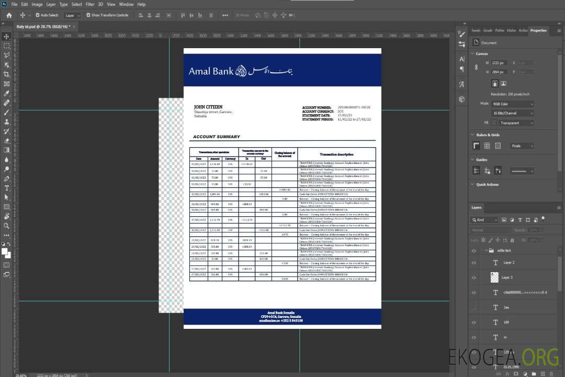
Task: Hide Layer 2 using eye icon
Action: (x=474, y=263)
